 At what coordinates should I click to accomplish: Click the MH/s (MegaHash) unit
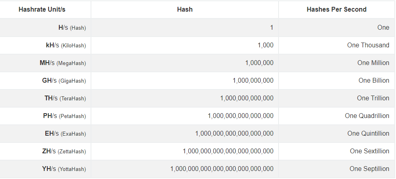click(x=63, y=63)
